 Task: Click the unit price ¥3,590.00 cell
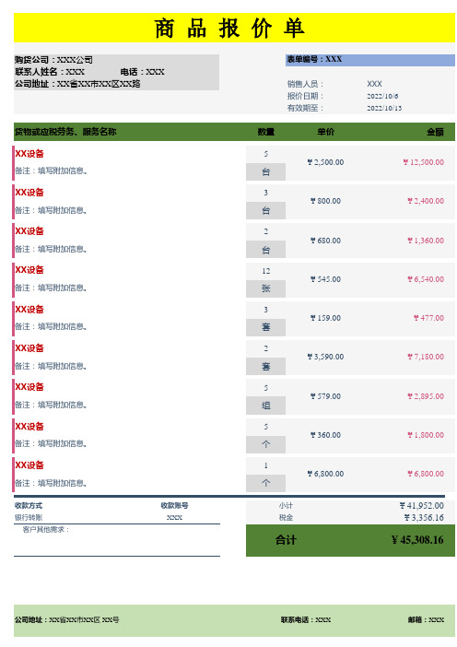pyautogui.click(x=325, y=357)
